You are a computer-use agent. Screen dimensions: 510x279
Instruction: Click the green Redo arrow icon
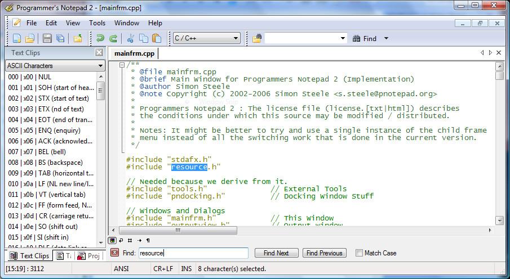pyautogui.click(x=113, y=38)
